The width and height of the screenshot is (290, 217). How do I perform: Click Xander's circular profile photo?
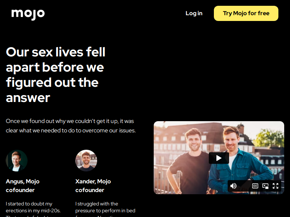(x=86, y=161)
